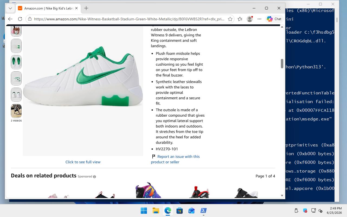This screenshot has width=347, height=217.
Task: Open the Windows Security tray icon
Action: point(305,210)
